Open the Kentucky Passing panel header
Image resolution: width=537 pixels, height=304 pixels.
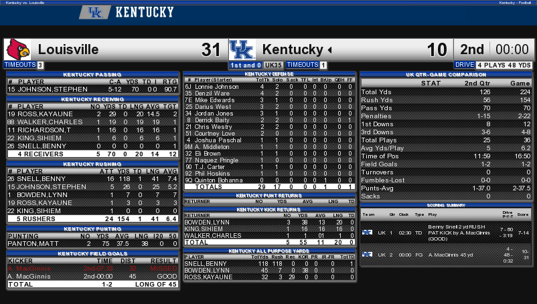pyautogui.click(x=92, y=74)
